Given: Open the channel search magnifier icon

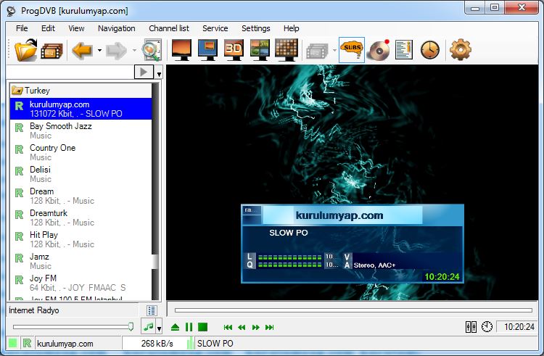Looking at the screenshot, I should (x=152, y=50).
